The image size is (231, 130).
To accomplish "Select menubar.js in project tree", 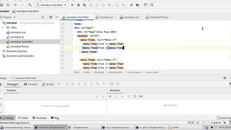I will [15, 37].
